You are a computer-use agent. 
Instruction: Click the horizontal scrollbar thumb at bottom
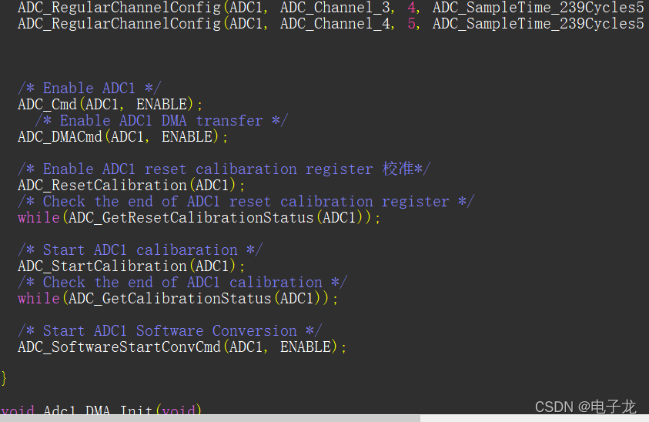tap(210, 418)
